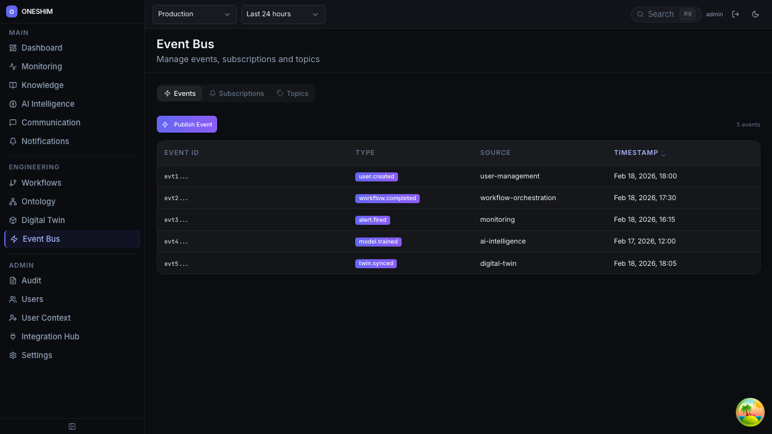
Task: Open the Audit page under Admin
Action: 31,280
